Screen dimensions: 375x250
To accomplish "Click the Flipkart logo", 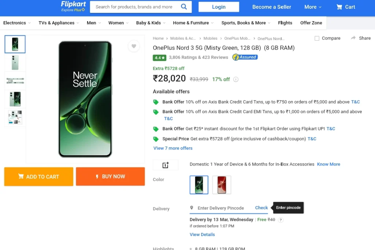I will (73, 7).
